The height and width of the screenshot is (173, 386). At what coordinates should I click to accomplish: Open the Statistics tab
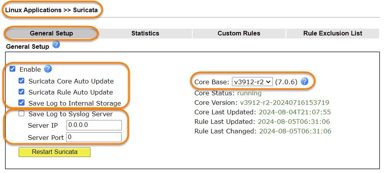pyautogui.click(x=145, y=34)
